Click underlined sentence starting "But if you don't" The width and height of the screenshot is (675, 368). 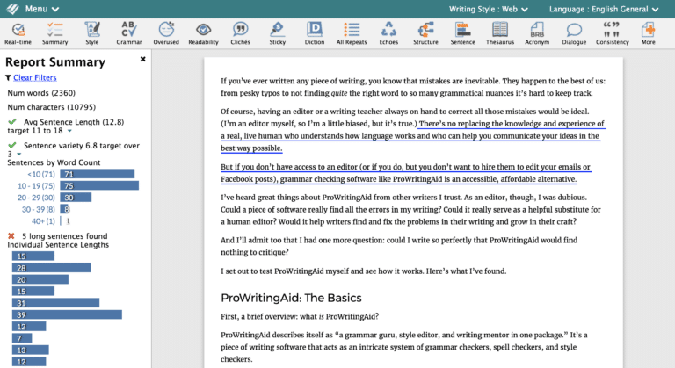coord(406,173)
